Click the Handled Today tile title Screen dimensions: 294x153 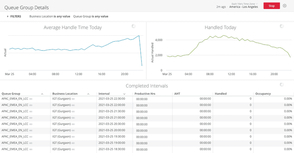(x=220, y=27)
